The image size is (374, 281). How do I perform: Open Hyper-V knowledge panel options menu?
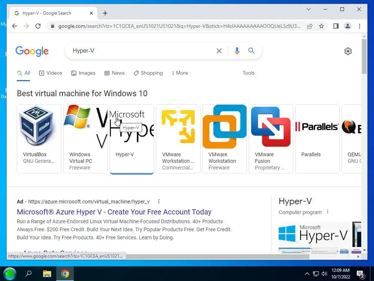click(328, 212)
